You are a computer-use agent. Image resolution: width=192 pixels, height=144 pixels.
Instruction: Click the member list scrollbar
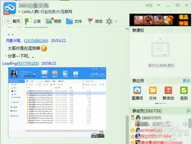coord(190,123)
